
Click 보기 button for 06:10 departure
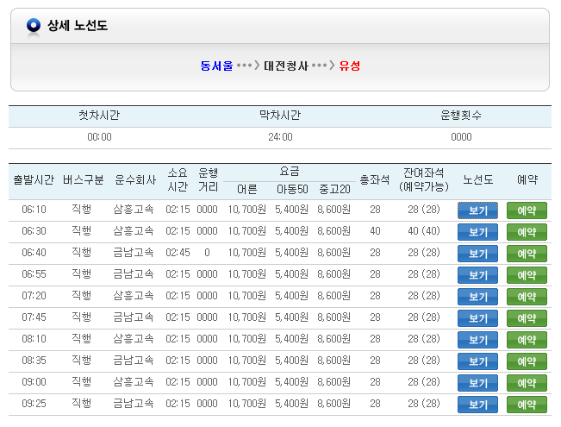tap(477, 210)
